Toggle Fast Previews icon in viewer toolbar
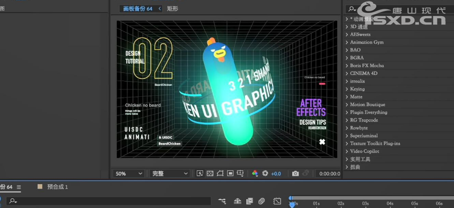The image size is (454, 208). [x=200, y=173]
